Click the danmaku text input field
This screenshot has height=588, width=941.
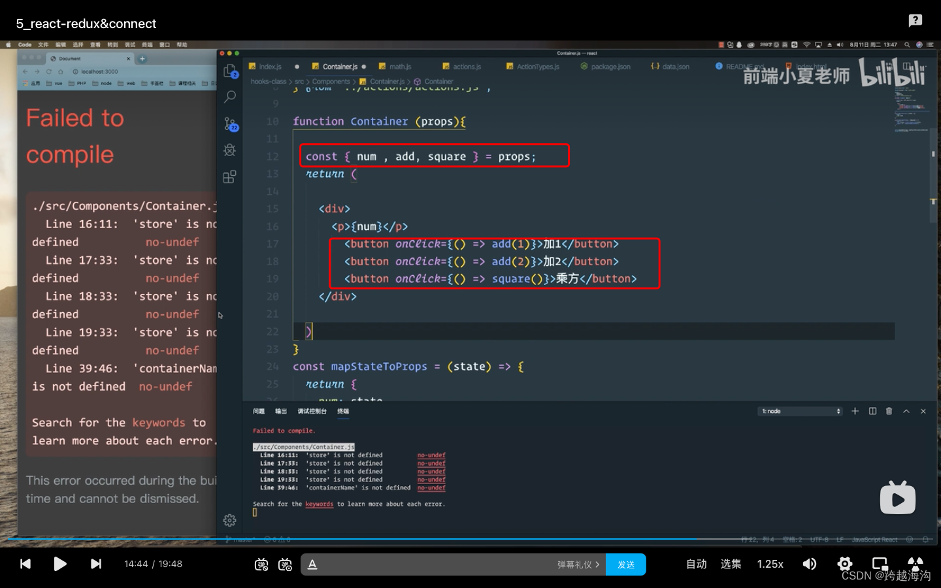coord(438,564)
